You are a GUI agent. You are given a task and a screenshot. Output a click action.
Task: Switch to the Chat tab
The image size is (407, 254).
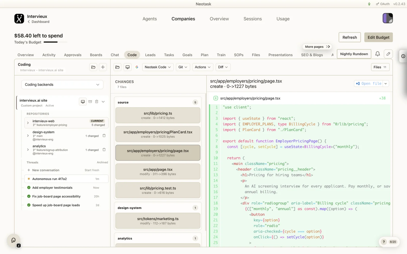[115, 55]
